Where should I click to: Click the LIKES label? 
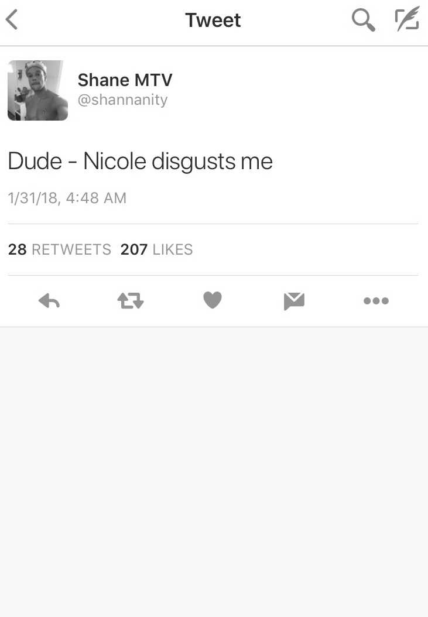coord(173,249)
